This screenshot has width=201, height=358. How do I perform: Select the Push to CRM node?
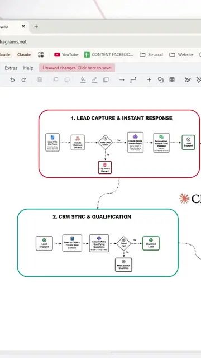click(72, 243)
